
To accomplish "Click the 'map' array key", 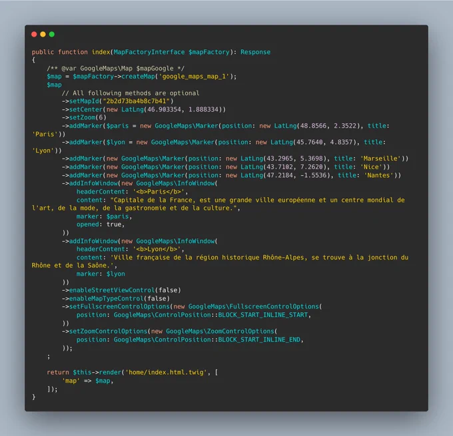I will tap(71, 381).
